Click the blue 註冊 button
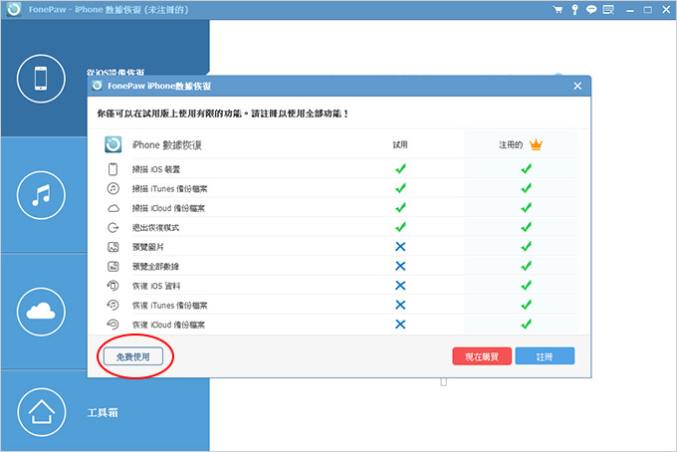Viewport: 677px width, 452px height. (x=545, y=356)
